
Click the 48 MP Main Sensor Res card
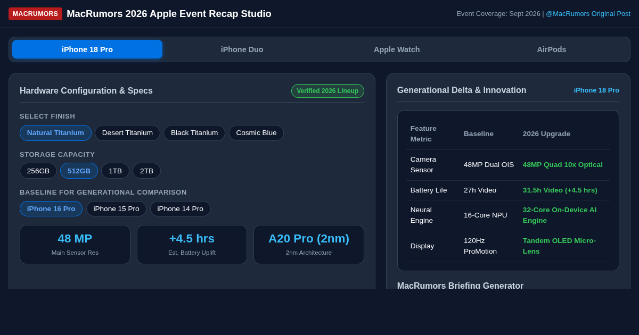[75, 245]
